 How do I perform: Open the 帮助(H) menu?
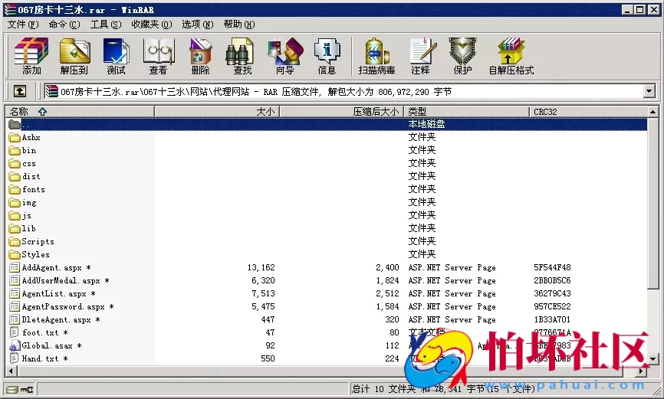(239, 25)
